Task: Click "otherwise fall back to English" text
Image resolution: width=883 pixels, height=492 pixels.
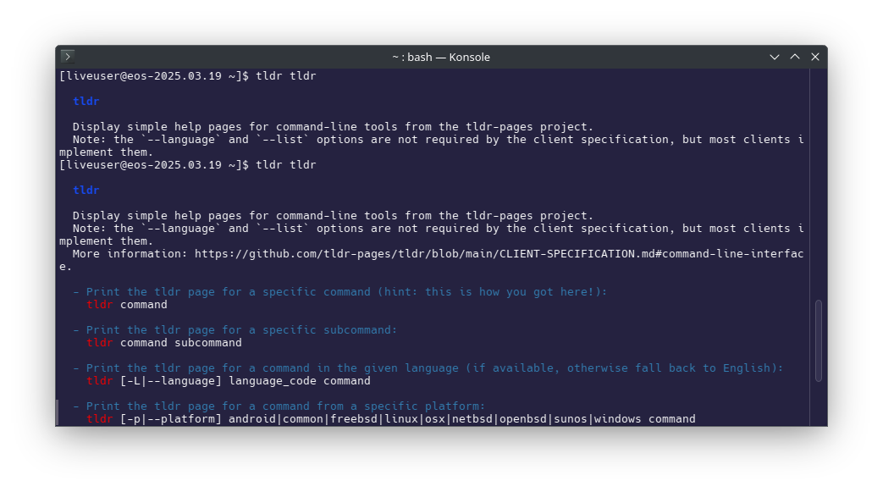Action: 669,368
